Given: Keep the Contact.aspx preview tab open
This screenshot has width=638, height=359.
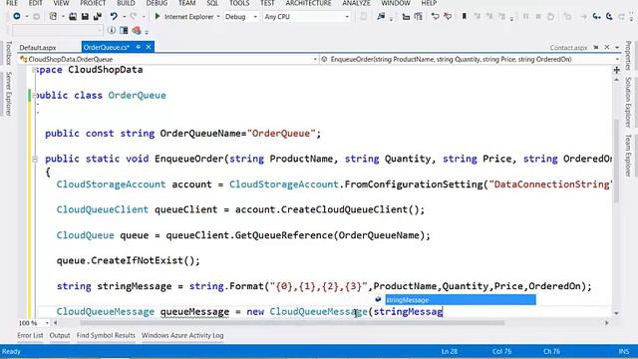Looking at the screenshot, I should pos(596,48).
